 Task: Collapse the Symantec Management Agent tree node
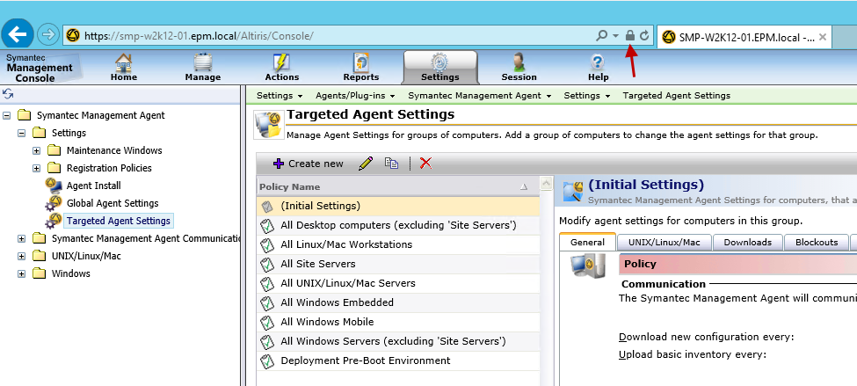6,115
